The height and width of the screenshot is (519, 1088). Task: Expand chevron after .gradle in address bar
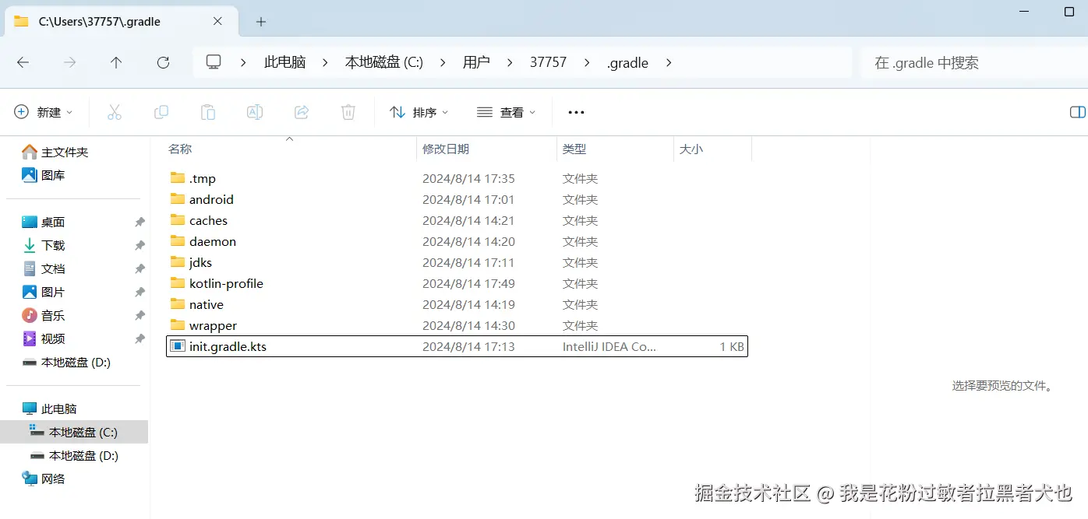668,62
